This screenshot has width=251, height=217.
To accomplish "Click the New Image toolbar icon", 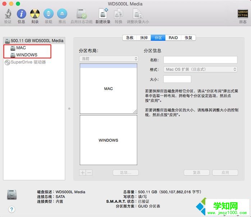I will [x=103, y=13].
